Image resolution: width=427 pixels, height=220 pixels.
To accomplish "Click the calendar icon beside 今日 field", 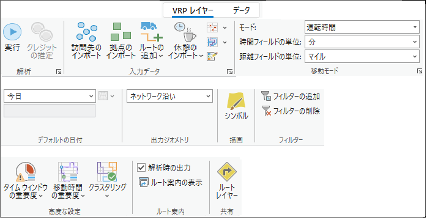I will [103, 96].
